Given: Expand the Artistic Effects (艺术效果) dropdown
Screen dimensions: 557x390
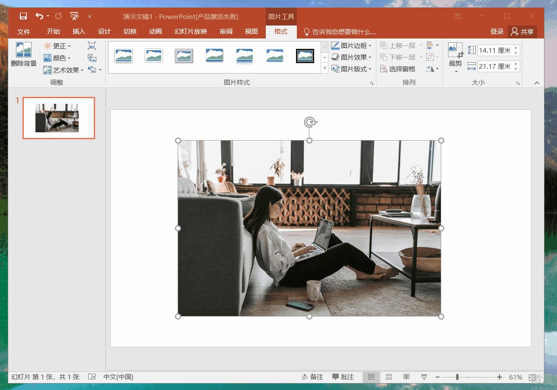Looking at the screenshot, I should coord(64,70).
